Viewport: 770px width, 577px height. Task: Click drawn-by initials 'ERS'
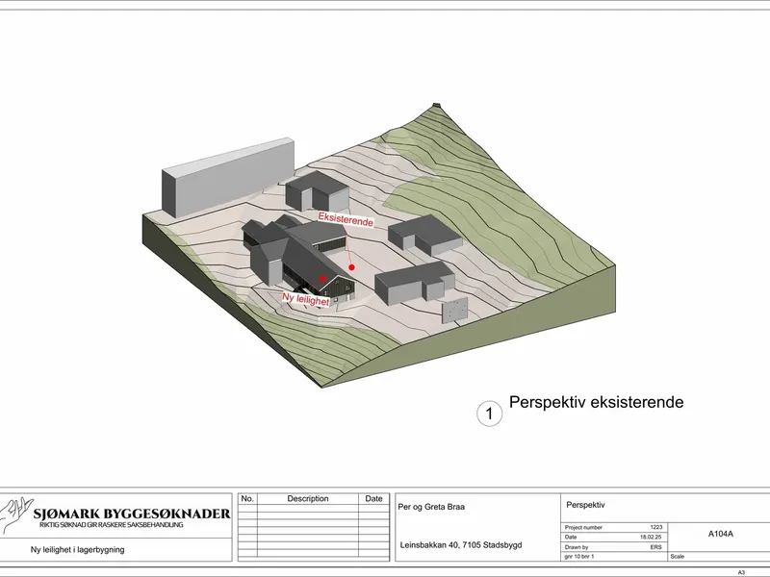pos(656,547)
